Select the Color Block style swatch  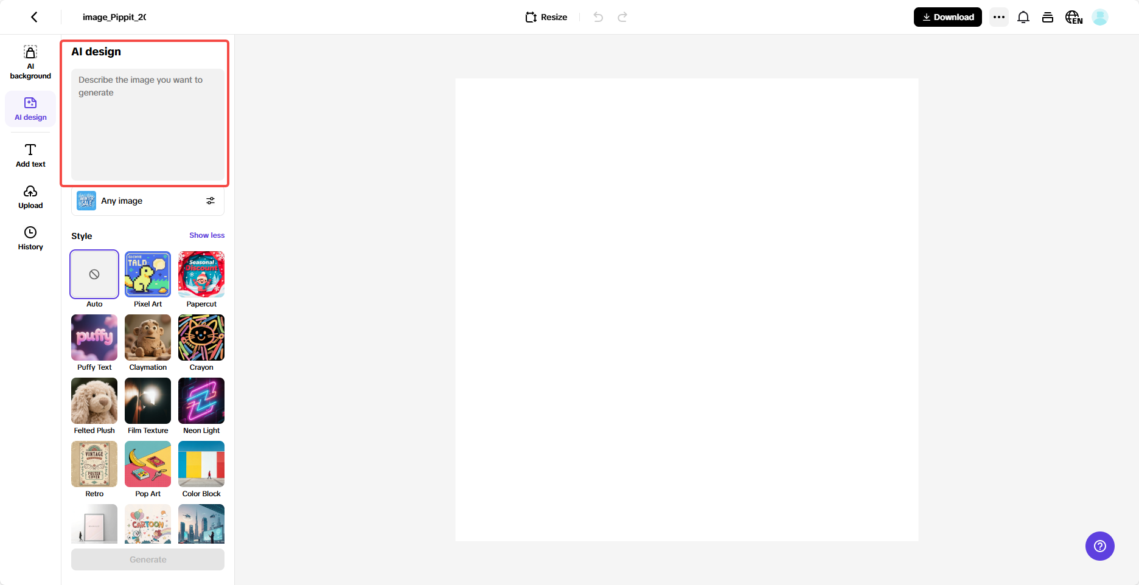point(201,464)
